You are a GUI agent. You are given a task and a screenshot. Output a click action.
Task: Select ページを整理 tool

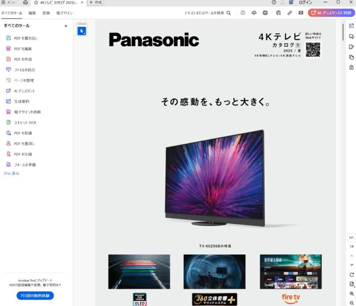coord(20,80)
